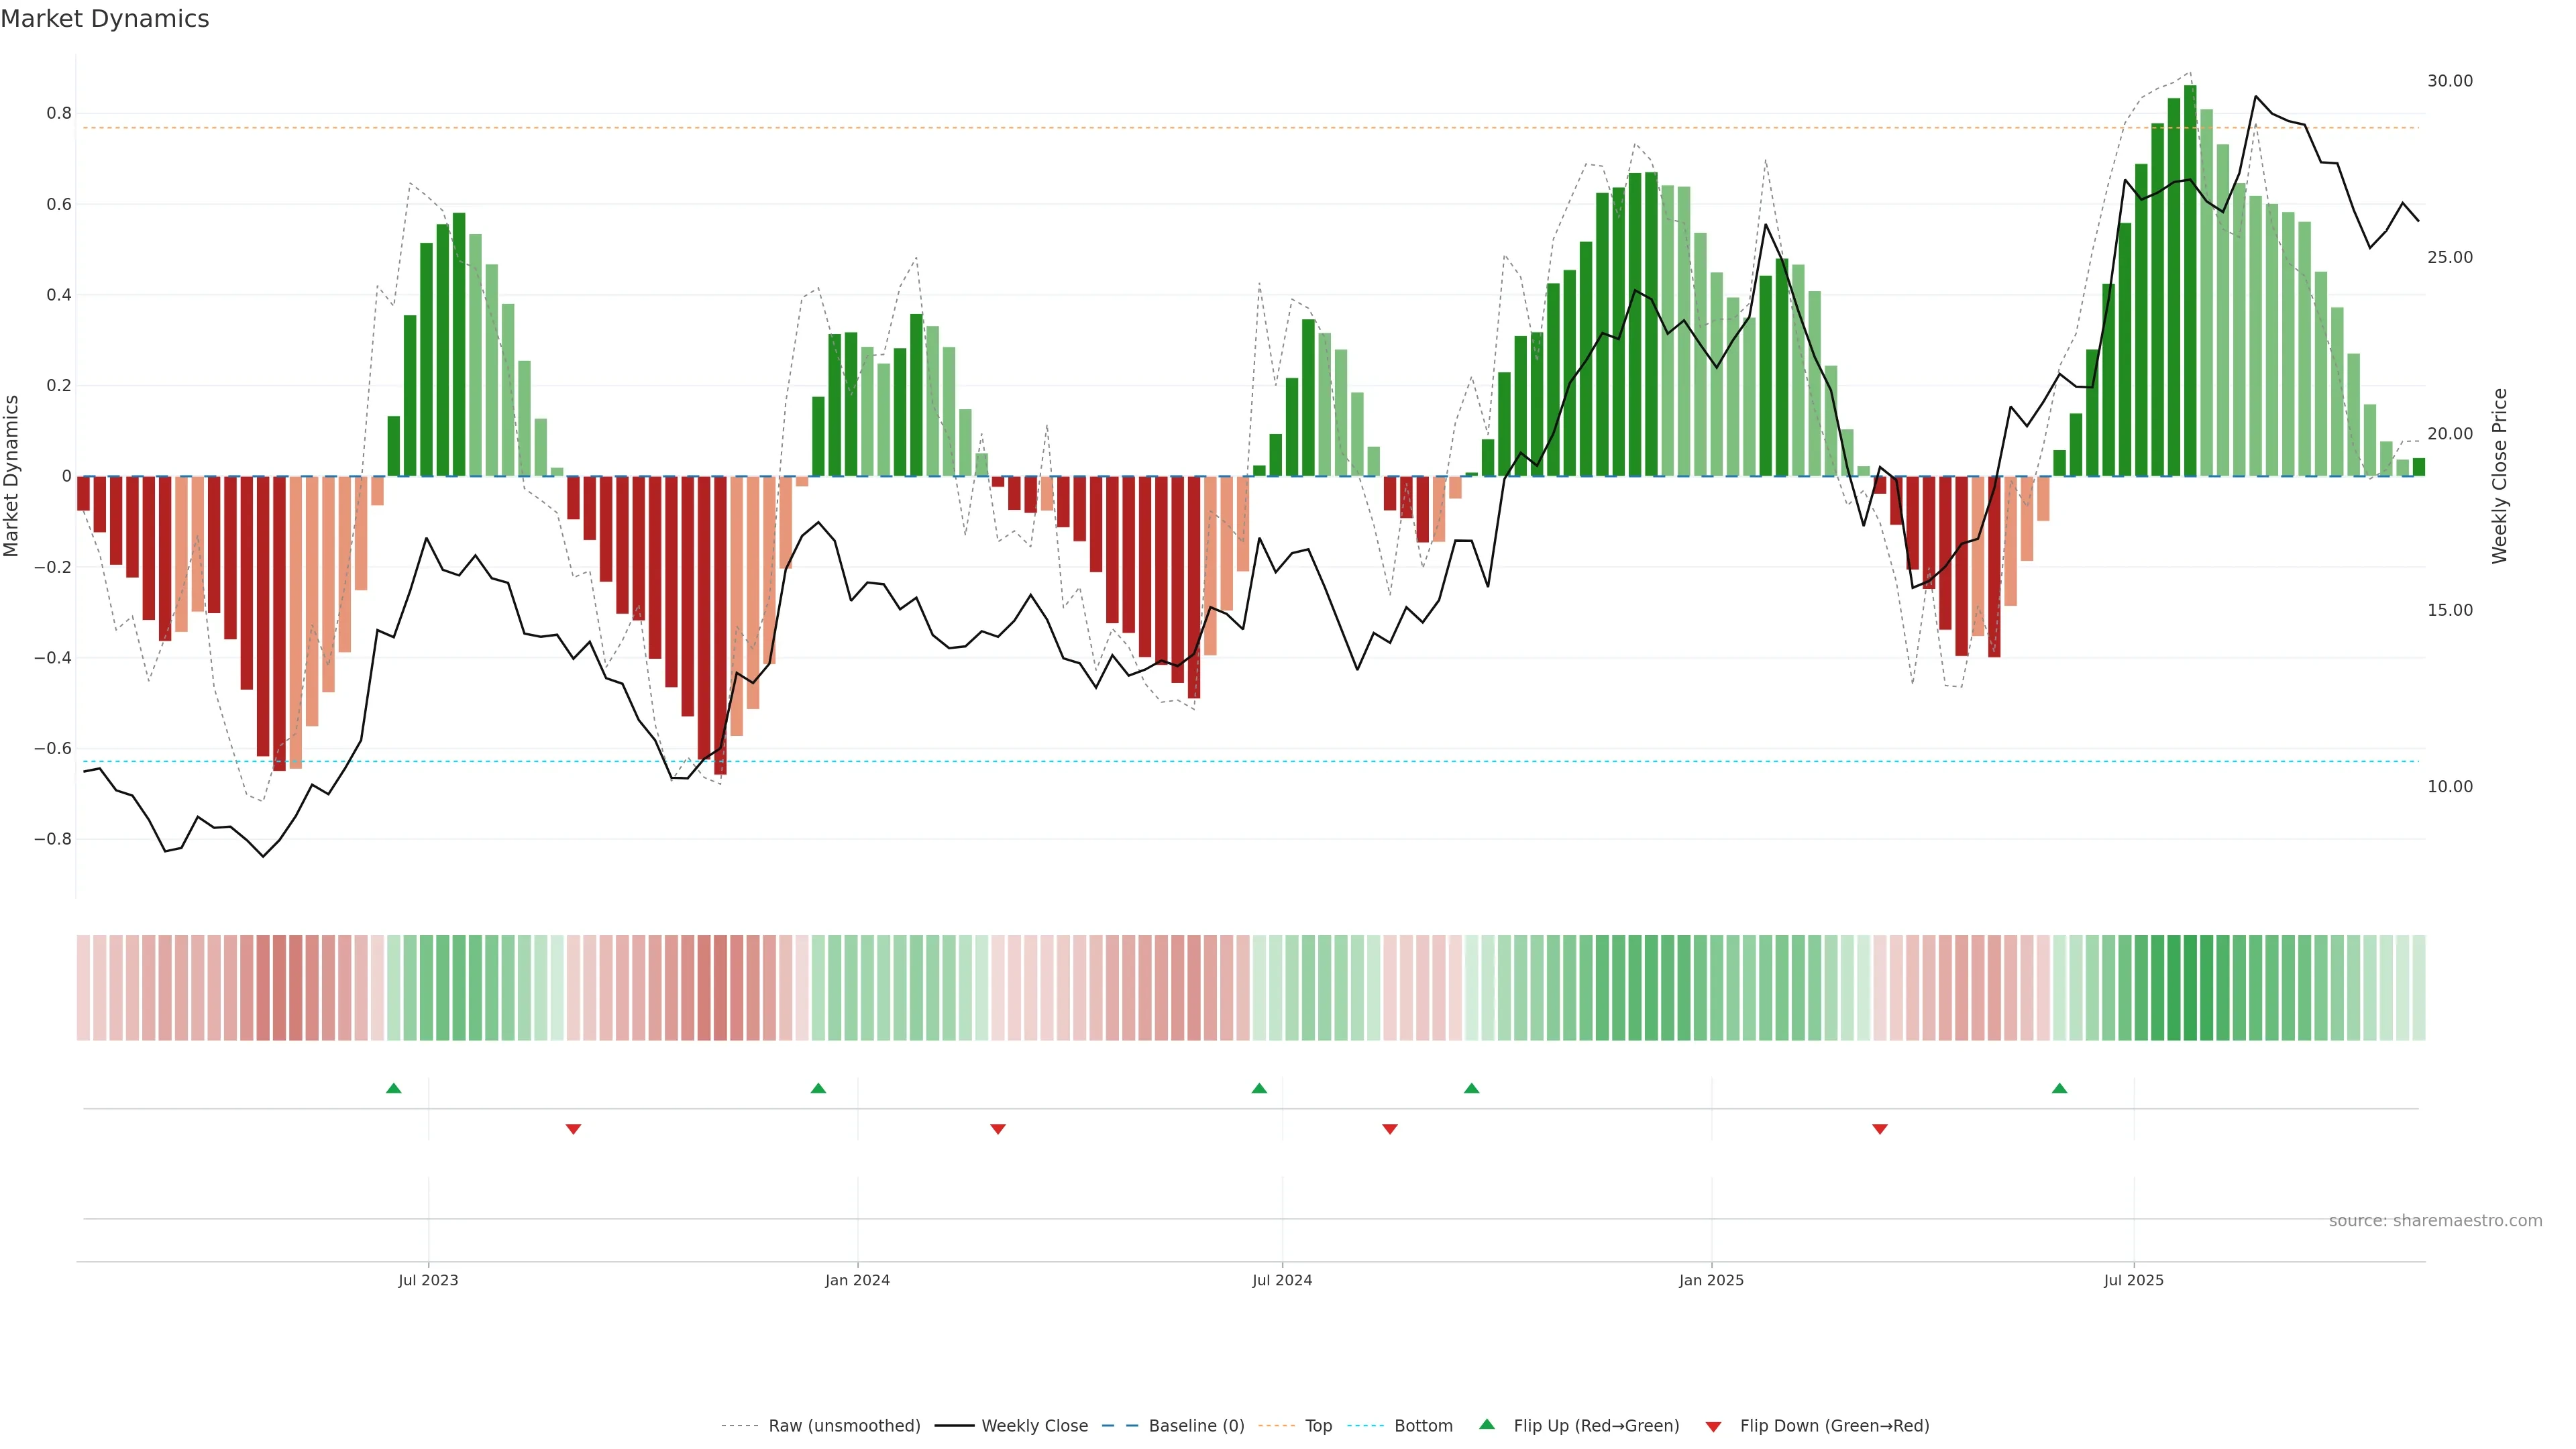2576x1449 pixels.
Task: Click the Weekly Close Price axis title
Action: pos(2499,476)
